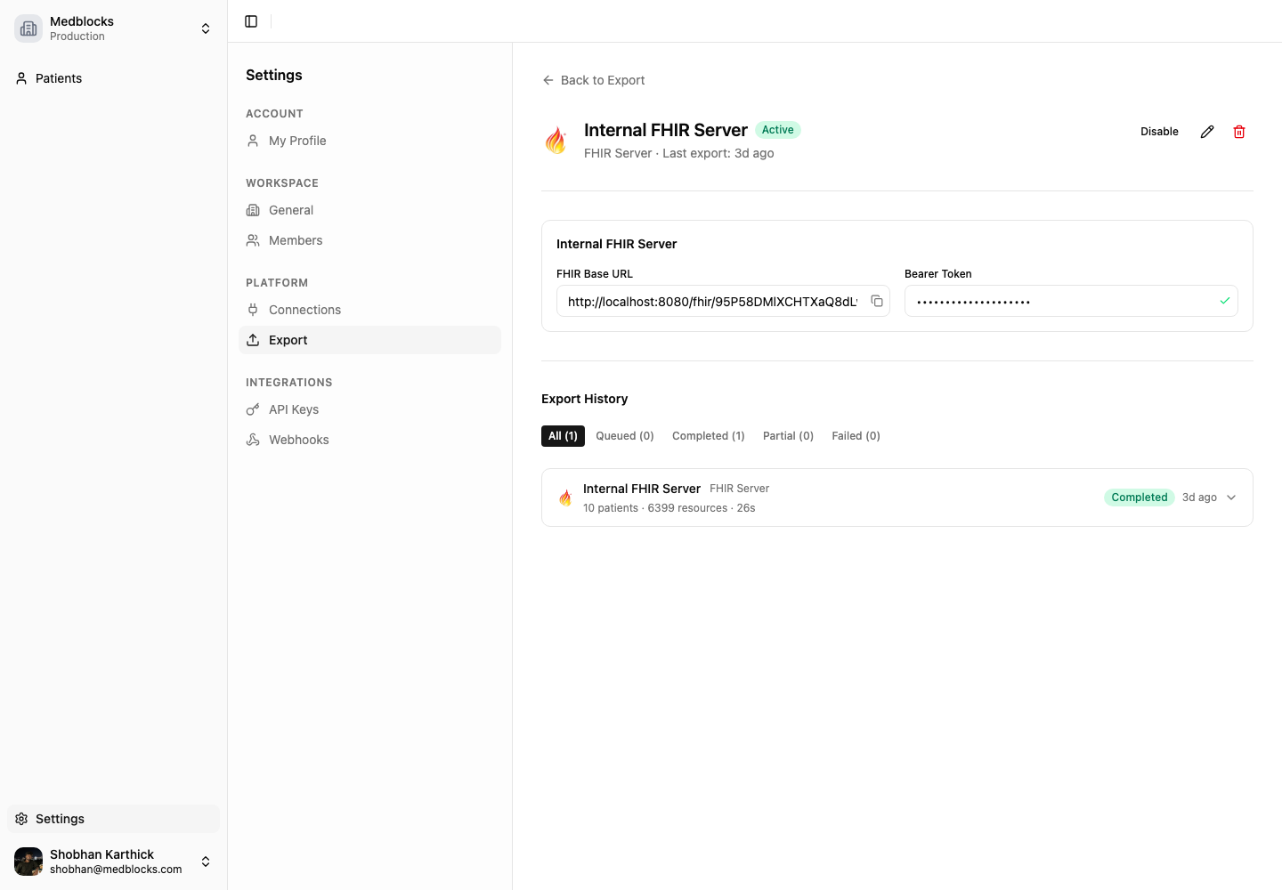Select Export in settings menu
The width and height of the screenshot is (1282, 890).
[369, 340]
